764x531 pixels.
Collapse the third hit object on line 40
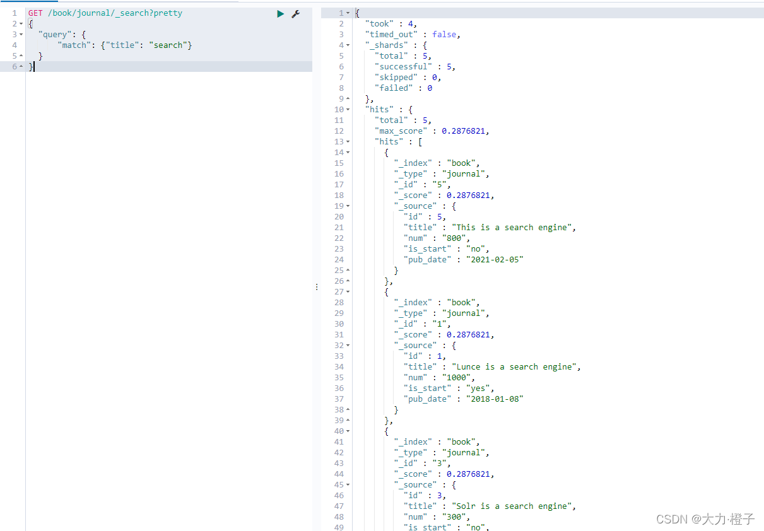348,431
